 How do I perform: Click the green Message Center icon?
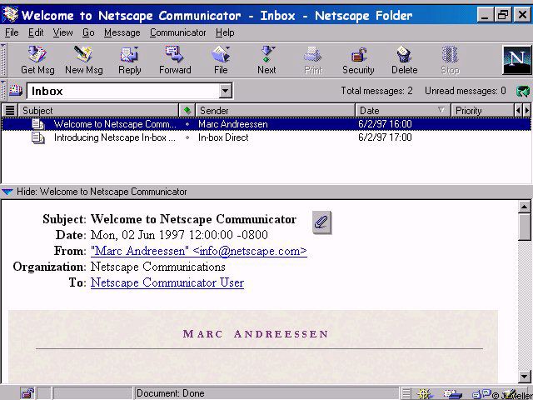(x=523, y=91)
